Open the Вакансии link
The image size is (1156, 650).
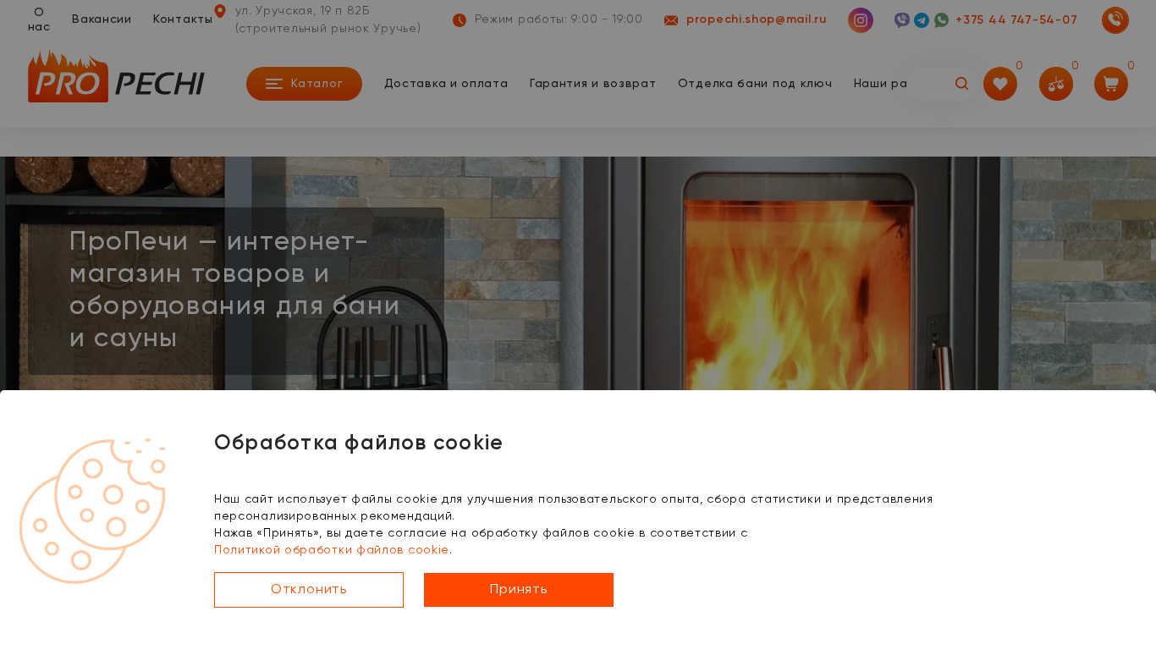pos(102,19)
